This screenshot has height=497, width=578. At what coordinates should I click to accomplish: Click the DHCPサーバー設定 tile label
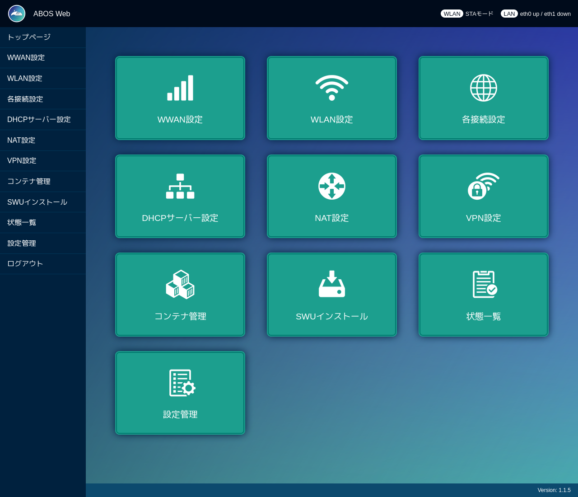coord(180,218)
